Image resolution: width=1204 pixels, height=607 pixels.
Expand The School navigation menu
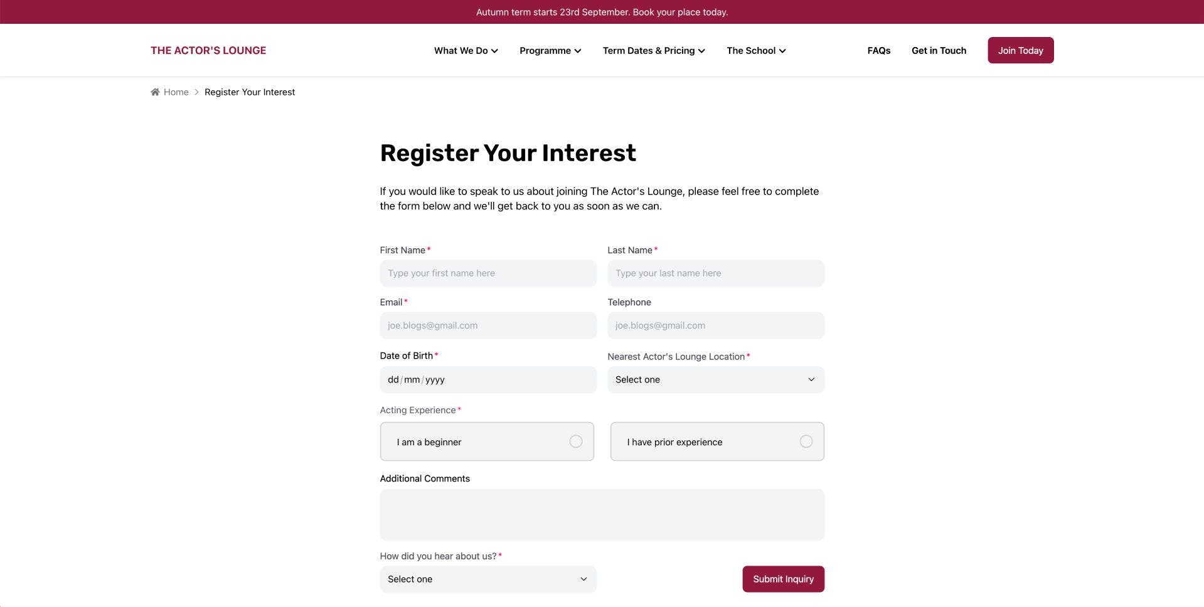756,51
